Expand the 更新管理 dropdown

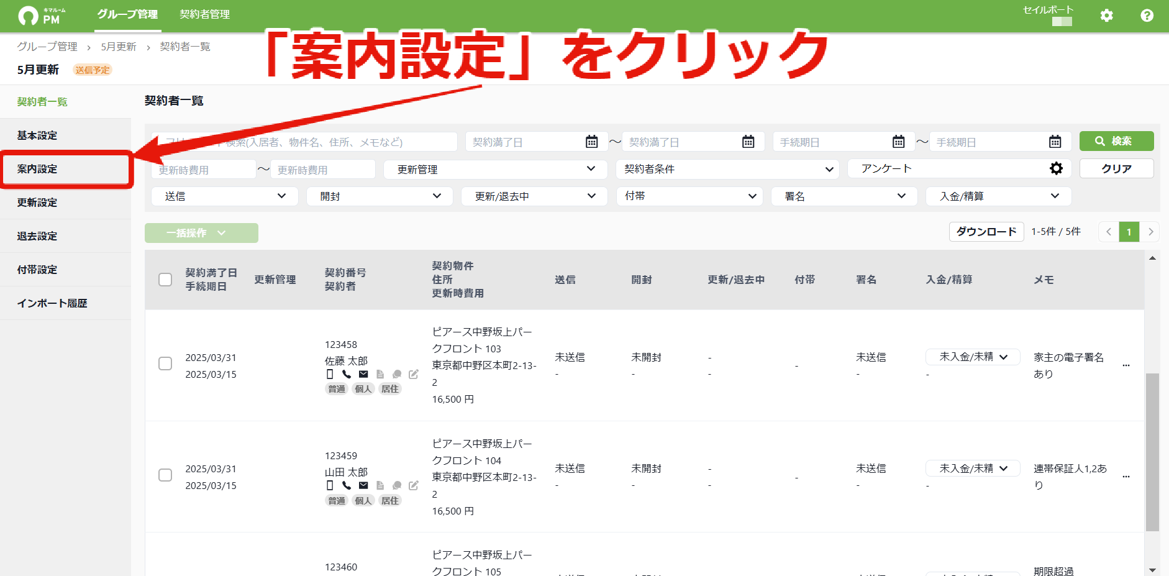(495, 169)
